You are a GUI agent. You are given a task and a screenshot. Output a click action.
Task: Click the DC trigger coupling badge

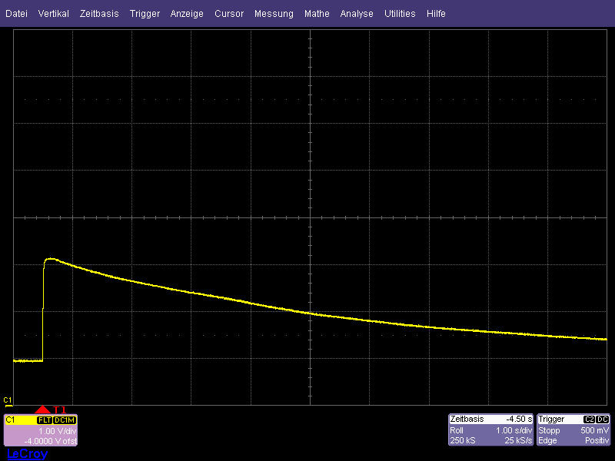click(x=603, y=420)
